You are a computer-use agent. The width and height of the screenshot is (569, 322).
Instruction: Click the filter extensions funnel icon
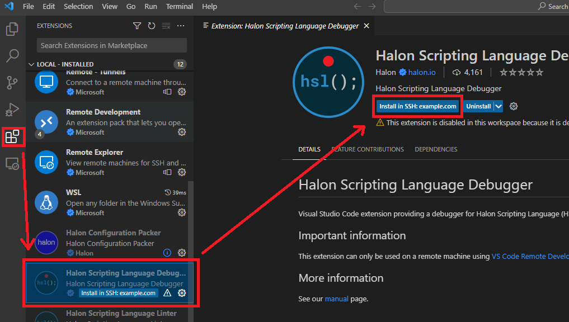pos(137,26)
